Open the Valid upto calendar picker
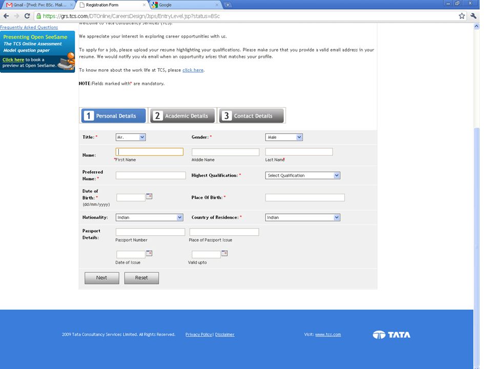This screenshot has height=369, width=492. [x=224, y=253]
